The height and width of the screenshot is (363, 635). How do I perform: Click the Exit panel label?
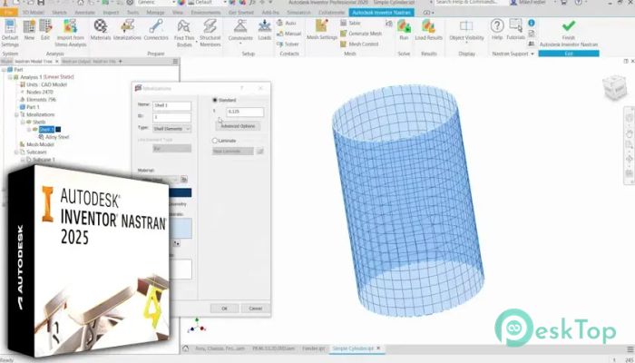(569, 54)
